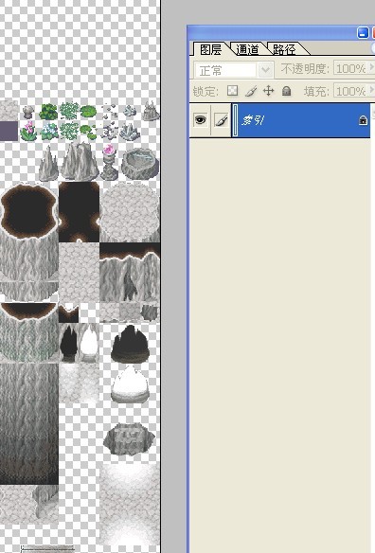Click the purple square tile on canvas
The height and width of the screenshot is (553, 375).
9,131
